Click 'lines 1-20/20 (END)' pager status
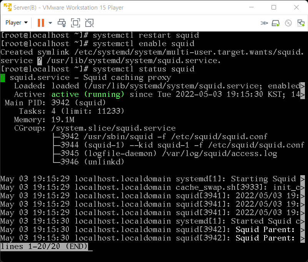This screenshot has width=308, height=262. tap(44, 246)
